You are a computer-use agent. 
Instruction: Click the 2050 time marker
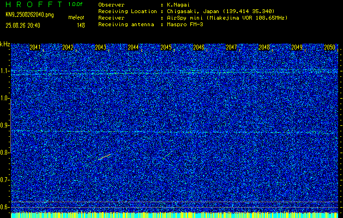[x=330, y=47]
